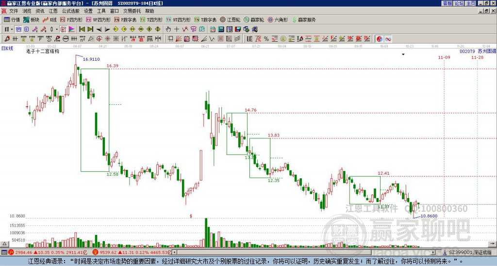Click the 论坛 forum link
Image resolution: width=497 pixels, height=266 pixels.
(x=459, y=3)
